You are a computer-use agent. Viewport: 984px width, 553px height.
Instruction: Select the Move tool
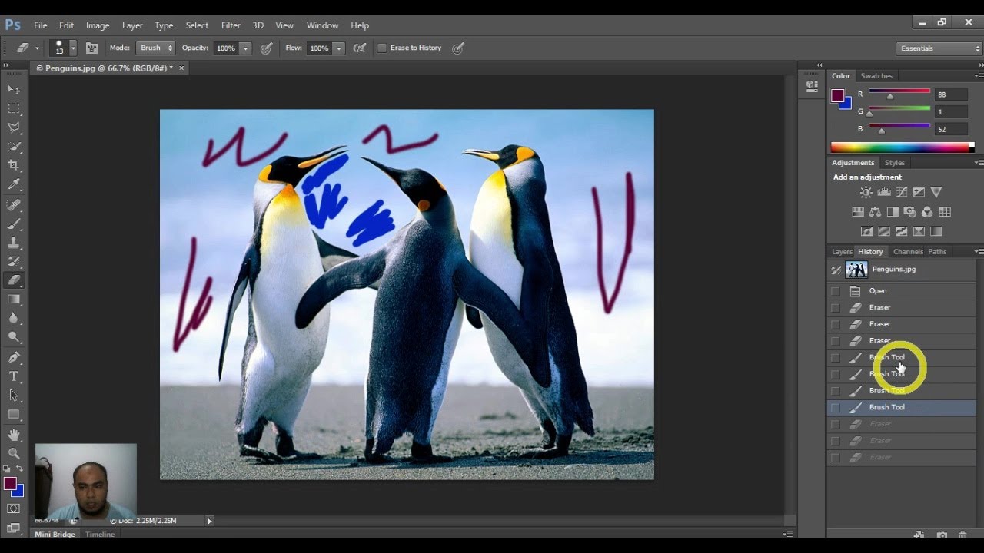[x=14, y=90]
